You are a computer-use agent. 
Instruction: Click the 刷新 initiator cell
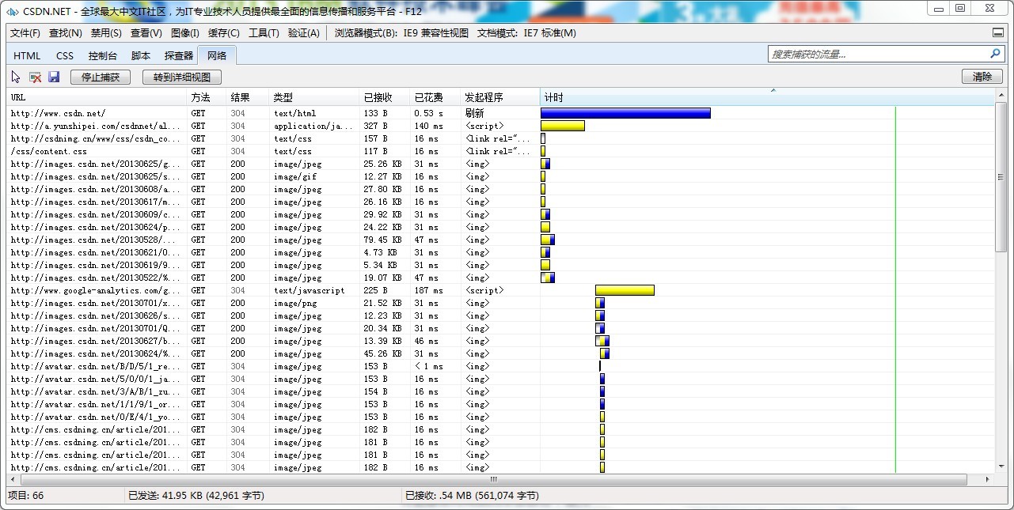pos(474,113)
